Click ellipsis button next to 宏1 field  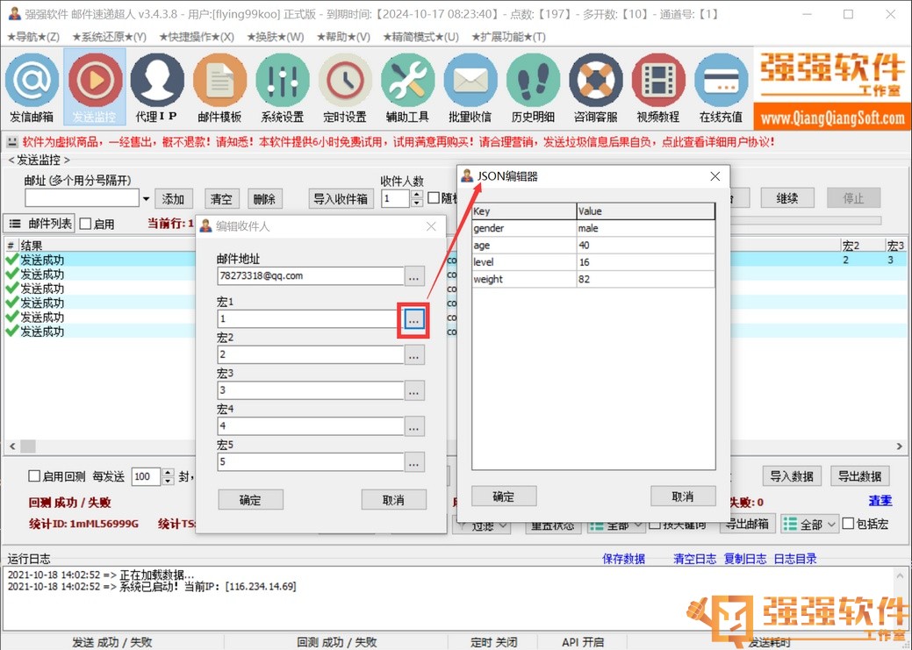coord(413,319)
